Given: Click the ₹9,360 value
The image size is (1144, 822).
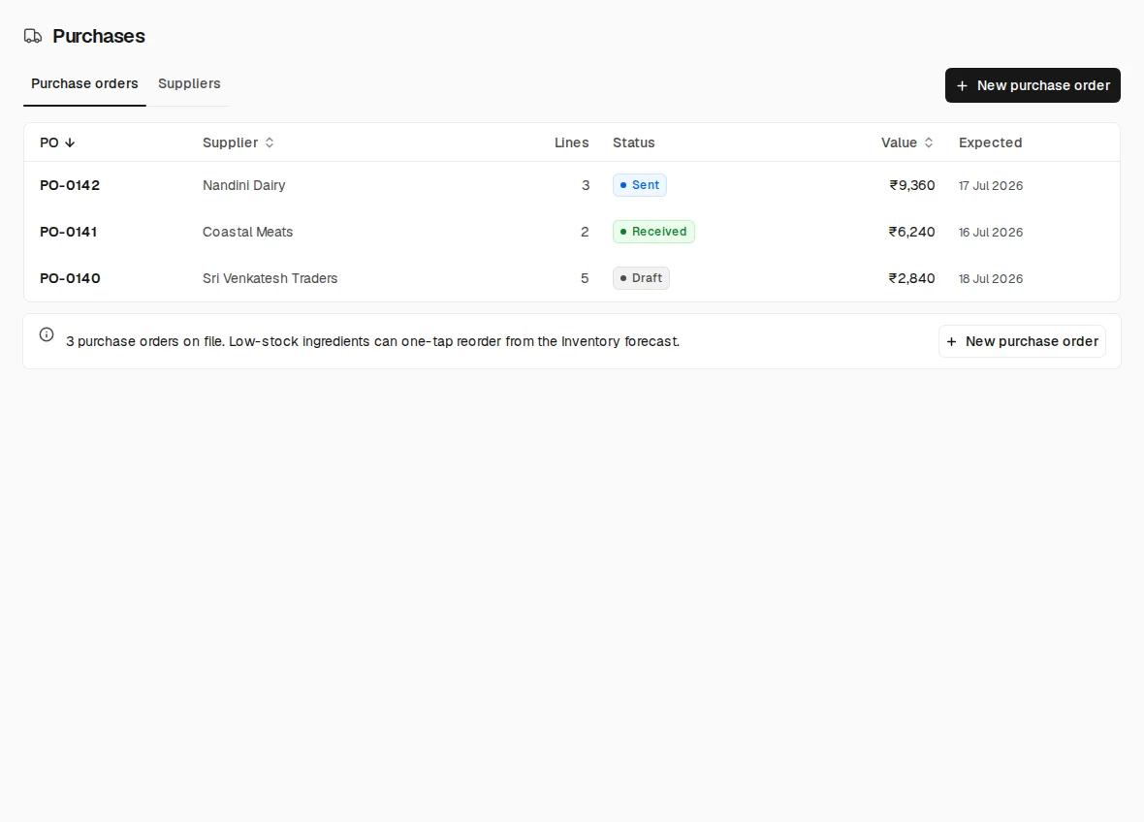Looking at the screenshot, I should tap(912, 185).
